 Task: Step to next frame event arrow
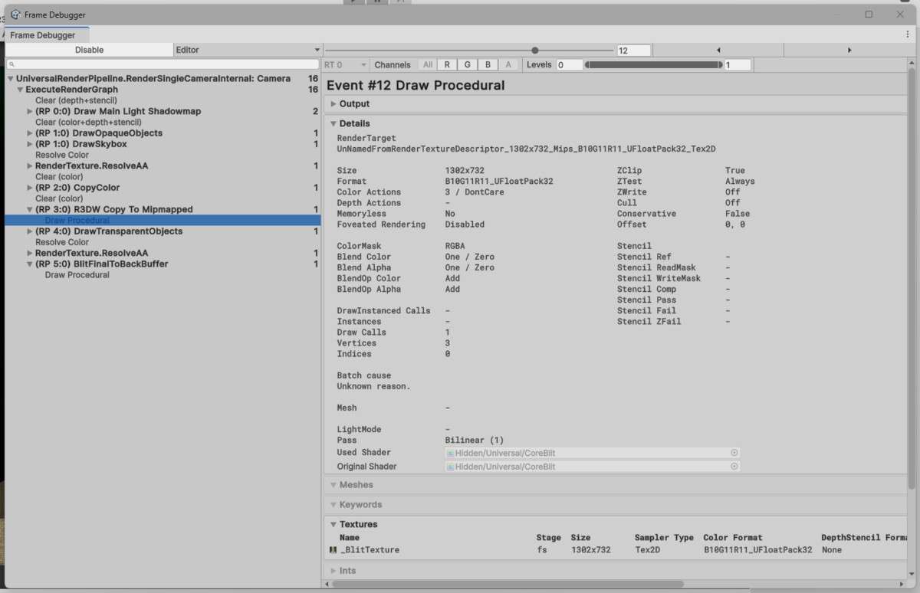pyautogui.click(x=849, y=50)
